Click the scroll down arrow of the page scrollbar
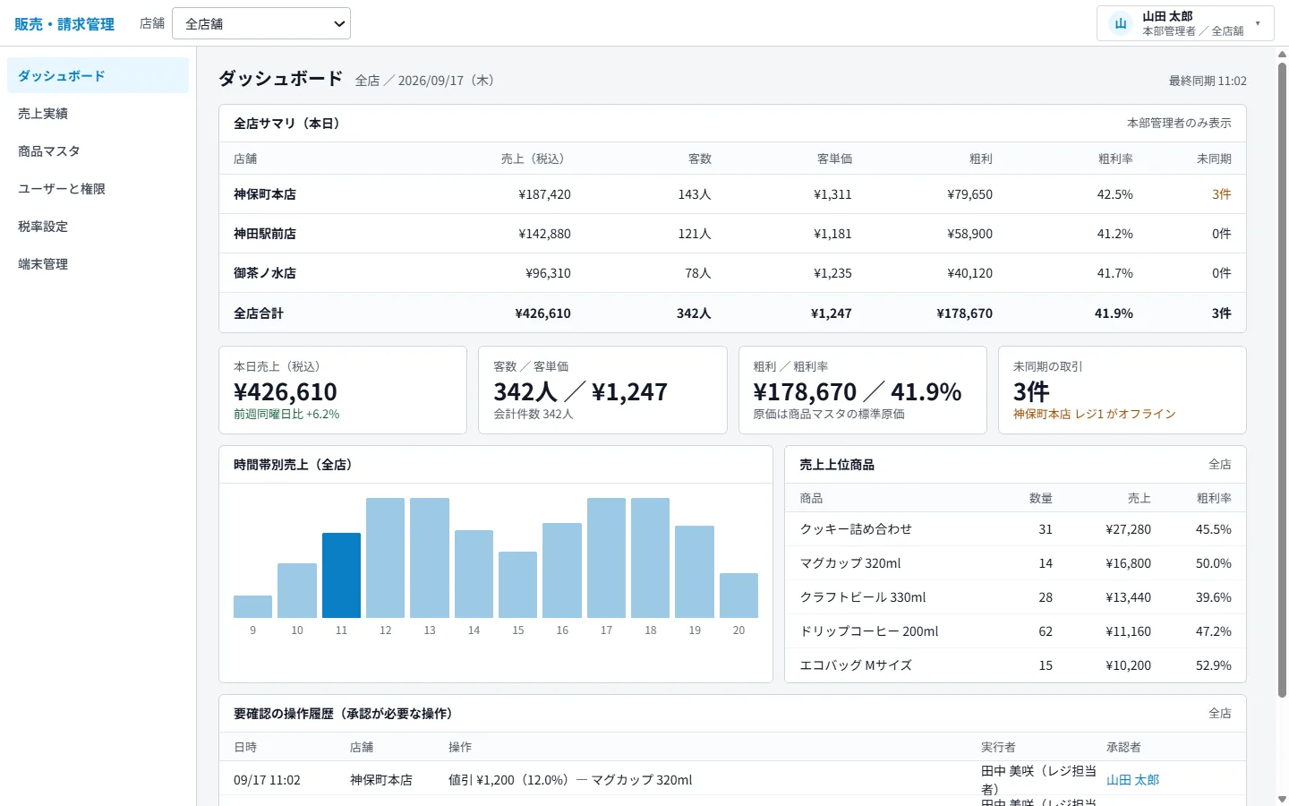 coord(1282,798)
